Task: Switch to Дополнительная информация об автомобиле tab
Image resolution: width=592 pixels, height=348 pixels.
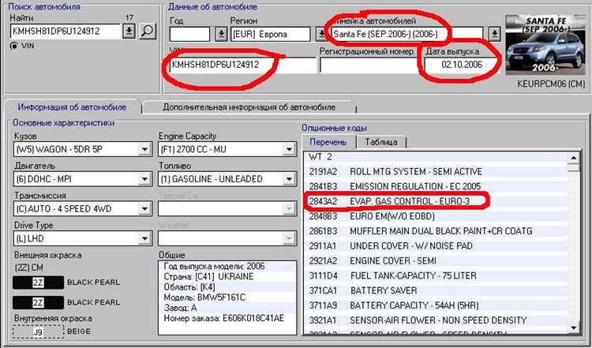Action: point(249,107)
